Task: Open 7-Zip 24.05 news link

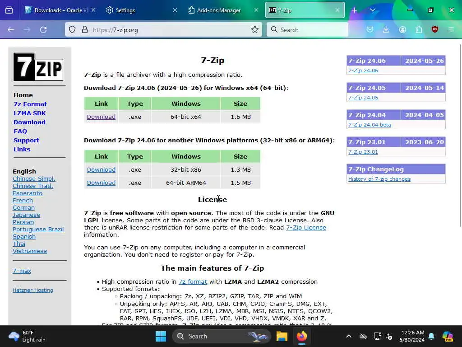Action: pyautogui.click(x=363, y=98)
